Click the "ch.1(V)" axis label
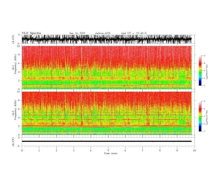 [x=13, y=39]
